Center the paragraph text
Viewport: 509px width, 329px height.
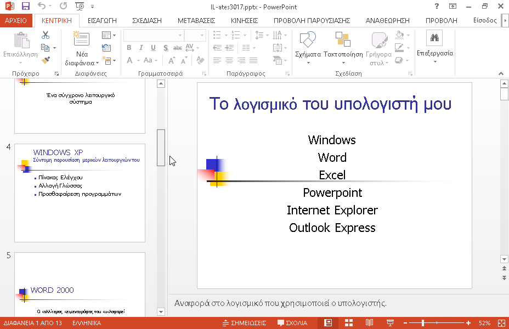(229, 60)
